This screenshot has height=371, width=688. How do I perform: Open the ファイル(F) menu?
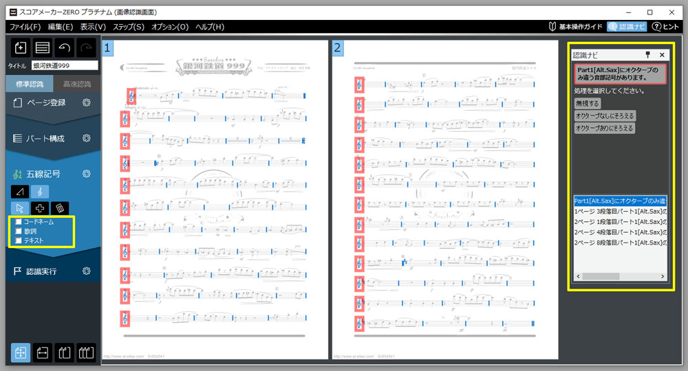(25, 27)
